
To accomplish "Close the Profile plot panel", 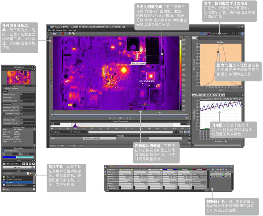I will point(242,39).
